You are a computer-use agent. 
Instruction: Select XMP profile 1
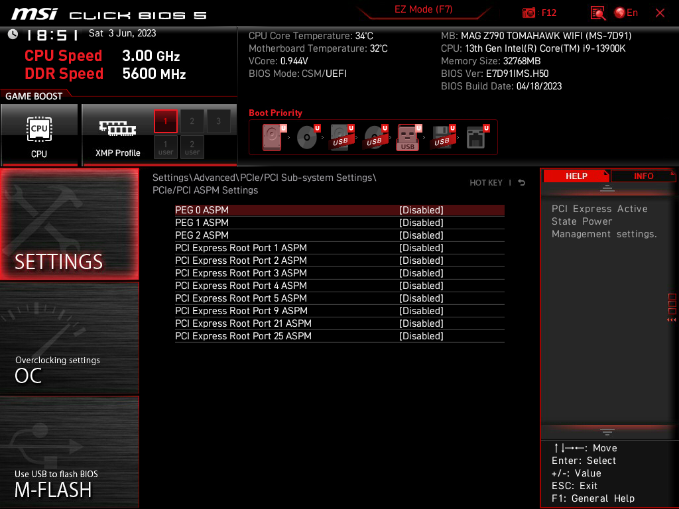click(x=165, y=121)
